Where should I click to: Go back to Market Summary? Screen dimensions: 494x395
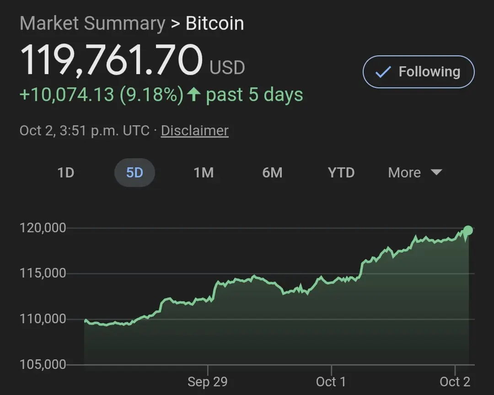[x=92, y=23]
